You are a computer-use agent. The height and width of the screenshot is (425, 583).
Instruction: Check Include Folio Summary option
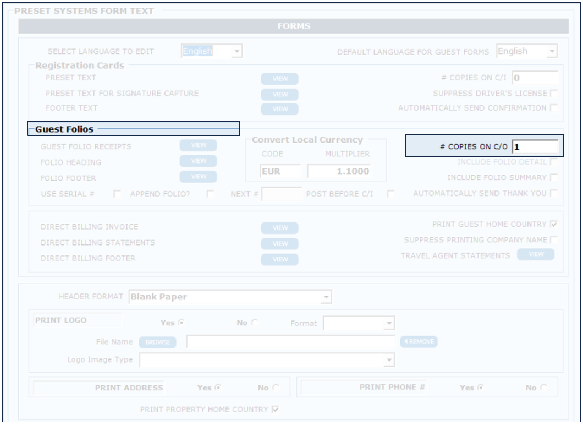(x=553, y=178)
